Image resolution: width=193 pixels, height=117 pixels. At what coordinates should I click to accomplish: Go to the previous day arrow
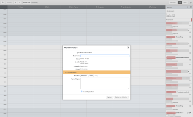click(16, 3)
